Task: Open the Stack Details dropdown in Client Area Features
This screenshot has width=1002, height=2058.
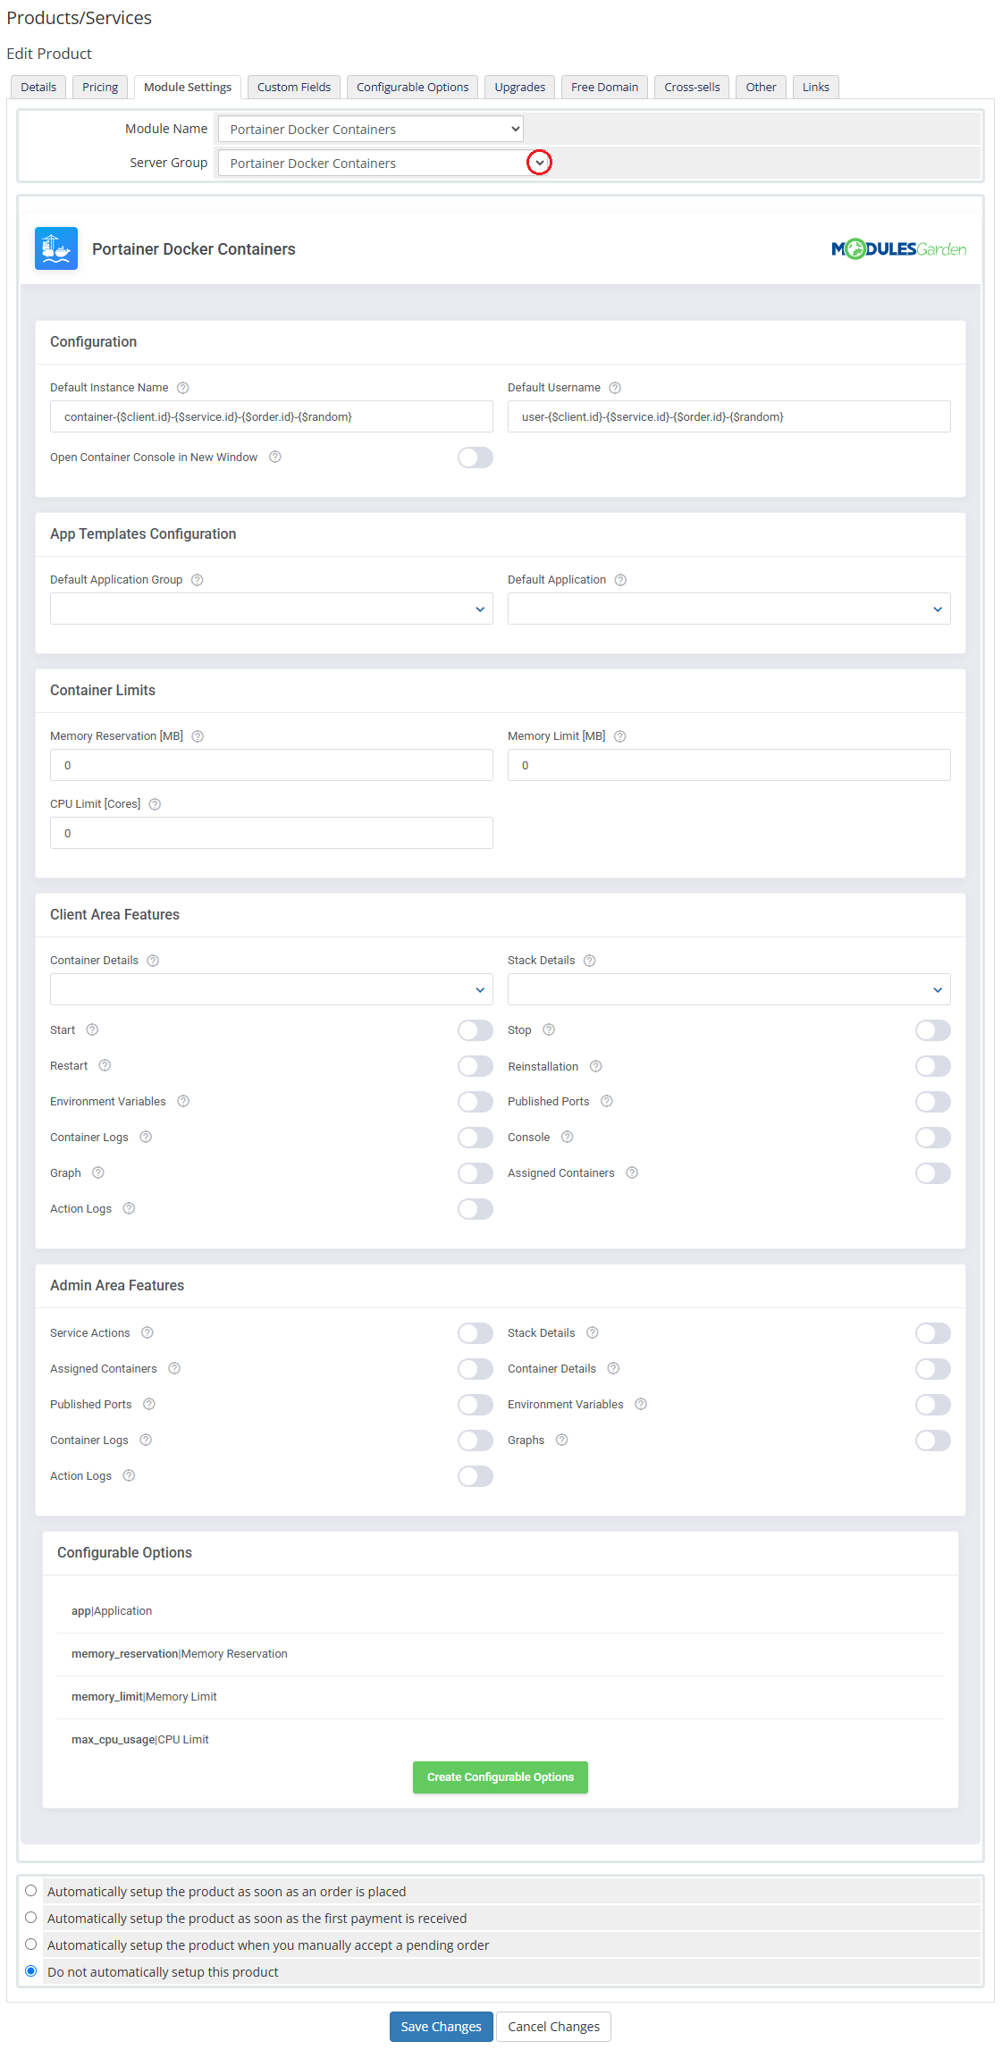Action: click(729, 989)
